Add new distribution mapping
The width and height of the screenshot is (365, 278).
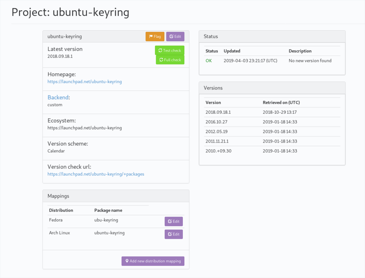[153, 261]
